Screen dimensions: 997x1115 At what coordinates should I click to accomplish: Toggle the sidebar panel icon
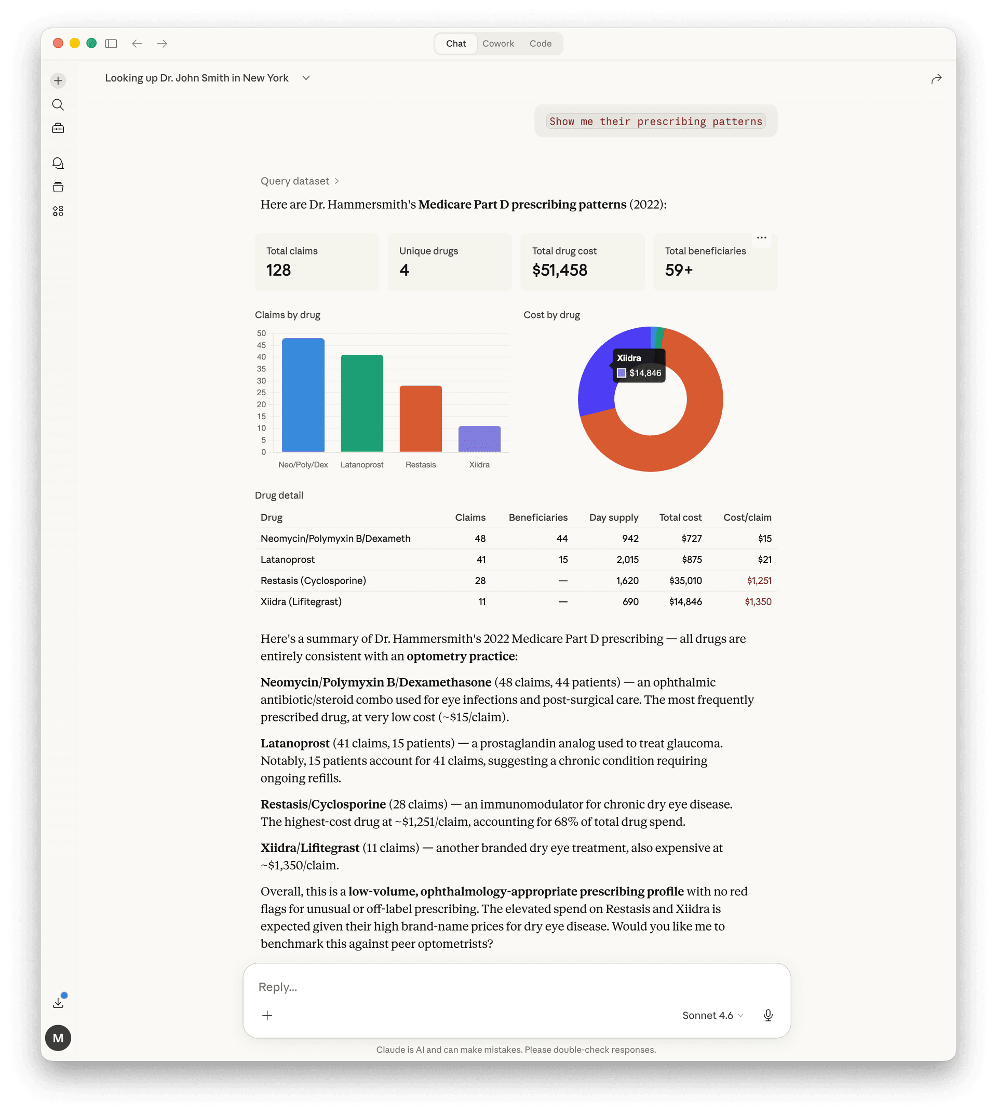click(111, 43)
